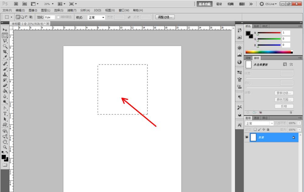
Task: Click the 调整边缘... button
Action: 165,17
